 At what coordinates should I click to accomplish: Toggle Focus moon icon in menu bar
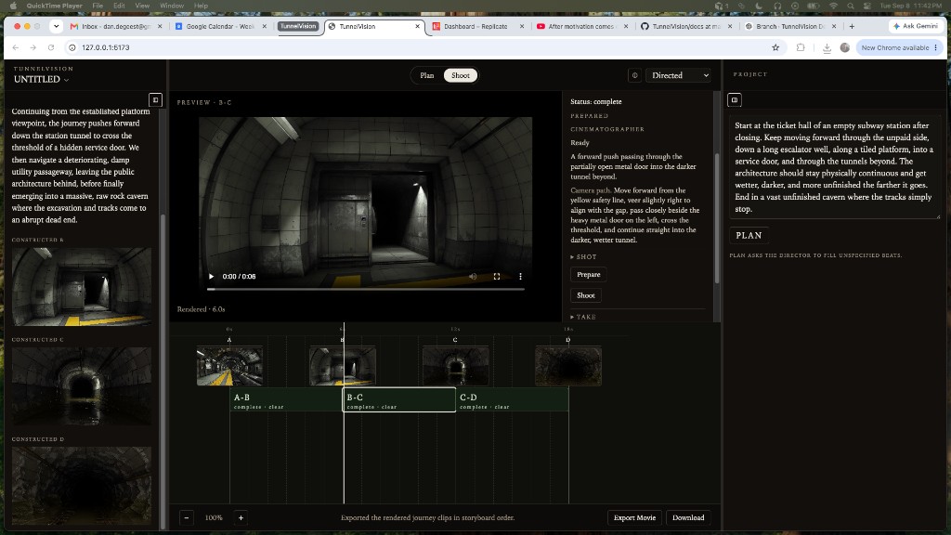pos(759,6)
